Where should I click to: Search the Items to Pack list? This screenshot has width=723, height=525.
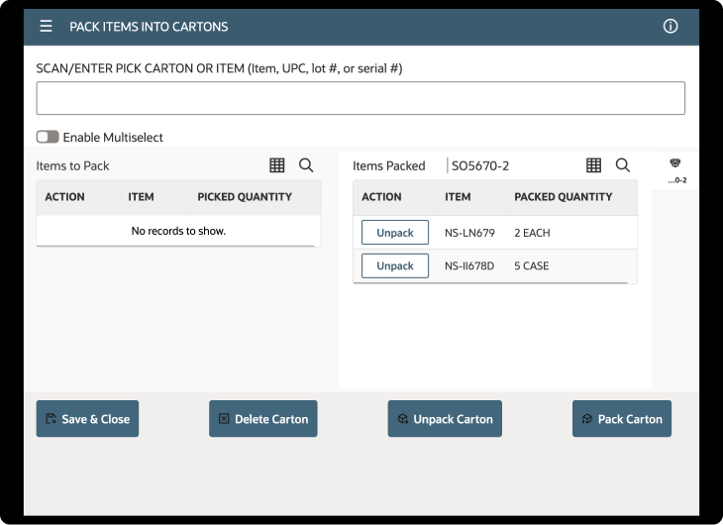(x=306, y=165)
